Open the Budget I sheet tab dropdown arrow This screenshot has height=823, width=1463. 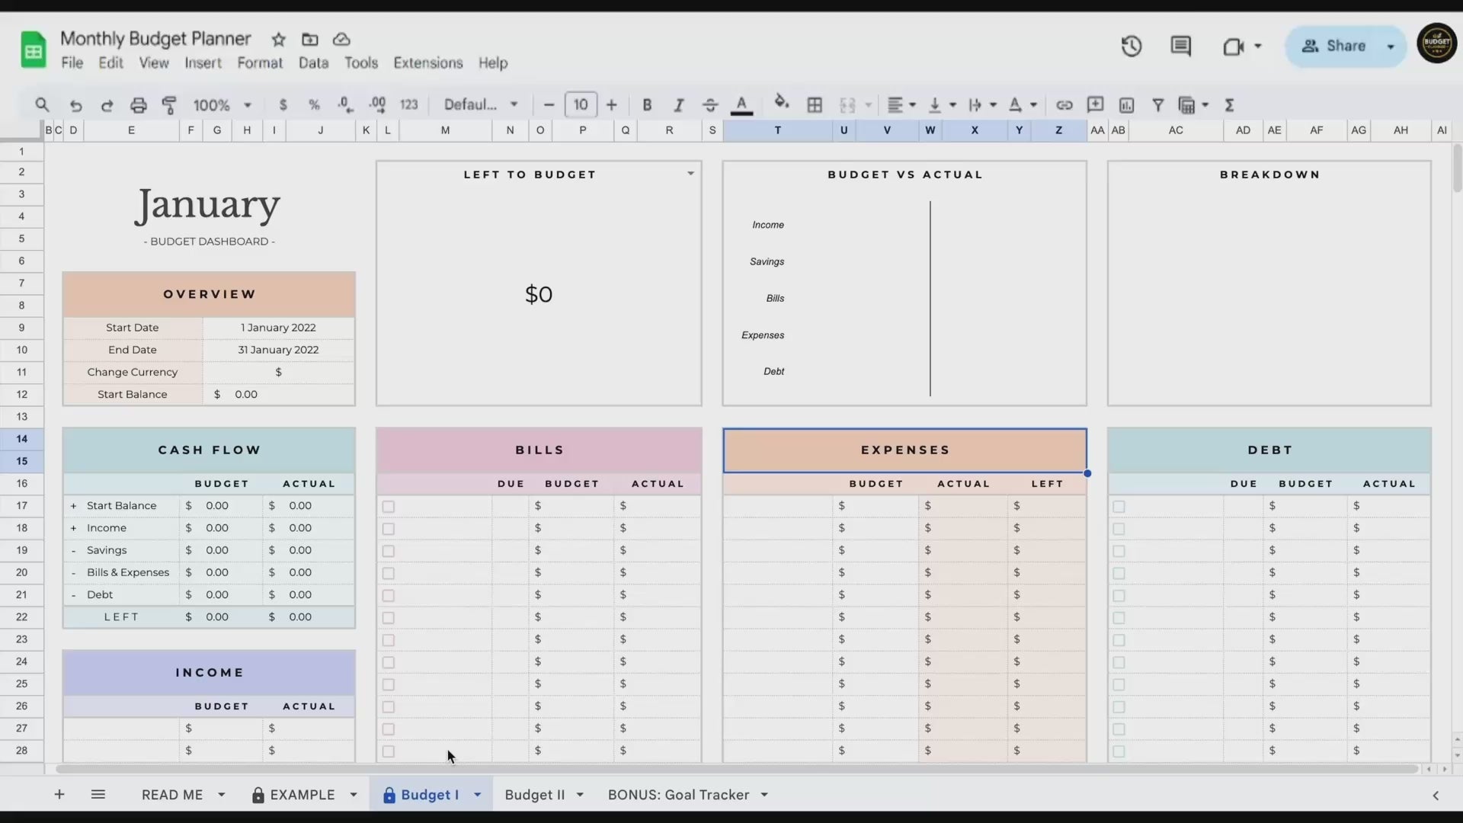(478, 795)
